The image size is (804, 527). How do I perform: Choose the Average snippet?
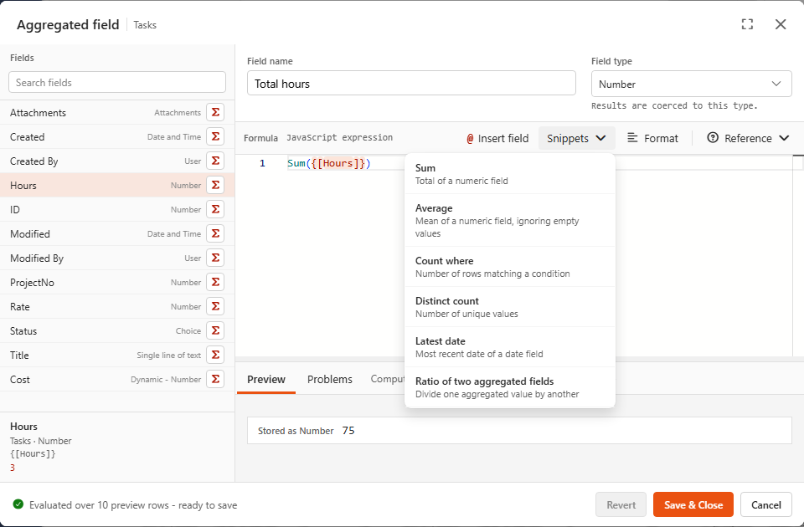pyautogui.click(x=510, y=220)
